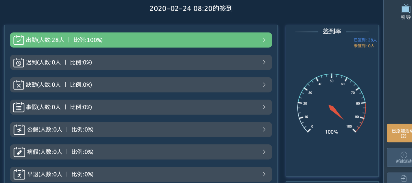Click the late (迟到) clock icon

[19, 63]
